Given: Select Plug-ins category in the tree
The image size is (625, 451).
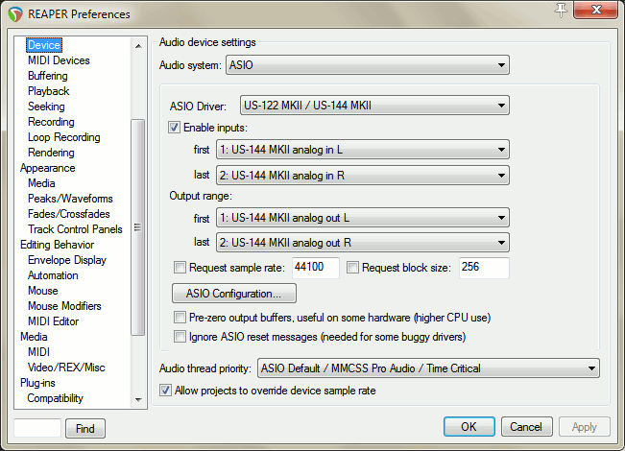Looking at the screenshot, I should (x=37, y=383).
